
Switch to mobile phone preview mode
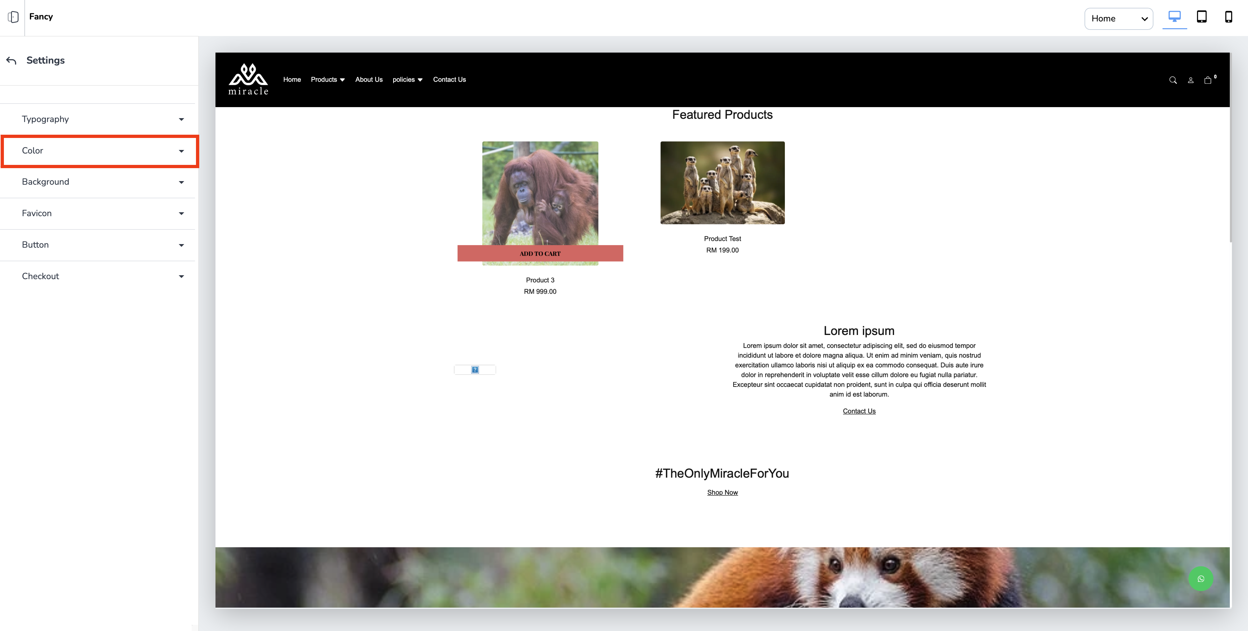point(1228,17)
